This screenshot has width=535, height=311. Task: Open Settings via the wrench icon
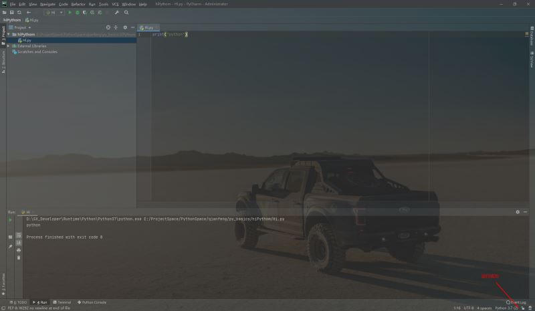[116, 13]
